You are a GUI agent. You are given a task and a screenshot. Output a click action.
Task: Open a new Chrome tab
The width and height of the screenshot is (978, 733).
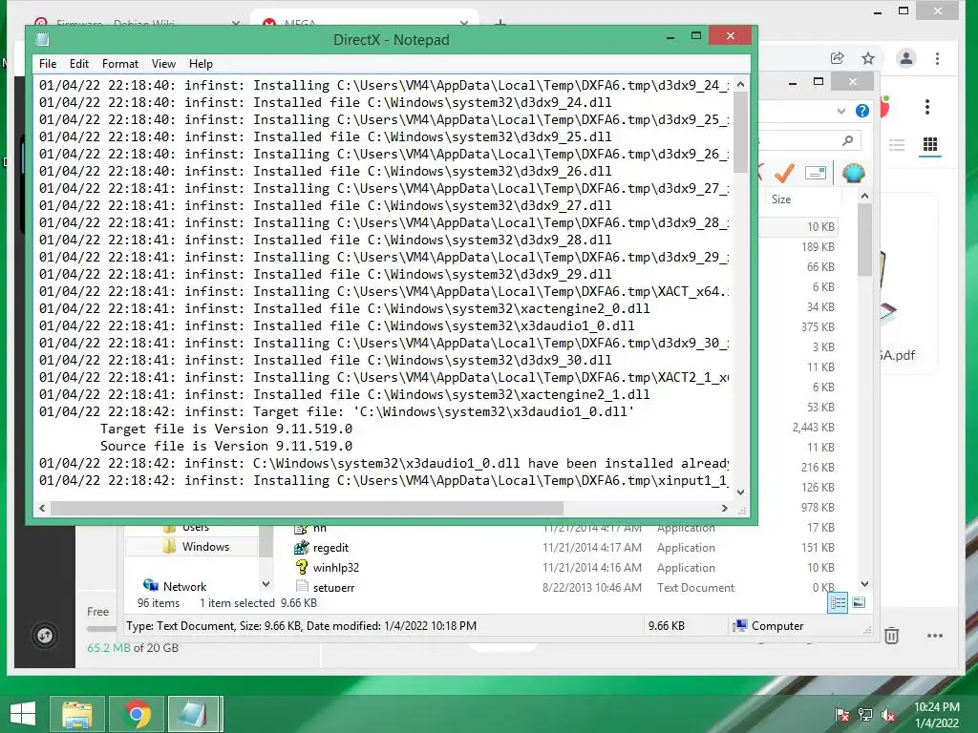click(500, 24)
